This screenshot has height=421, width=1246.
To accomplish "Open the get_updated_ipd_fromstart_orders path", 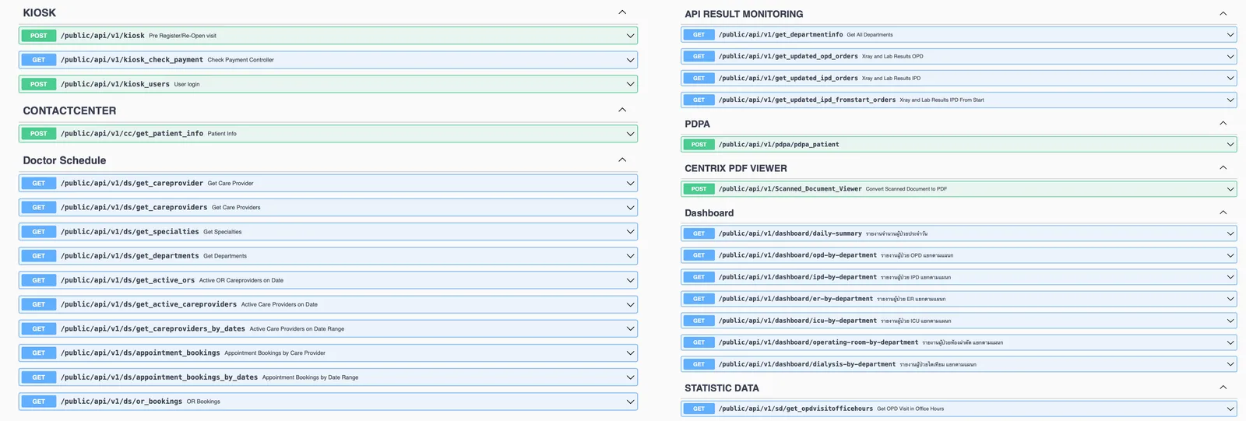I will click(807, 100).
